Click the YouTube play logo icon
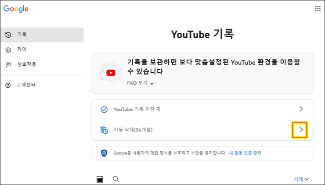This screenshot has width=325, height=185. click(111, 73)
